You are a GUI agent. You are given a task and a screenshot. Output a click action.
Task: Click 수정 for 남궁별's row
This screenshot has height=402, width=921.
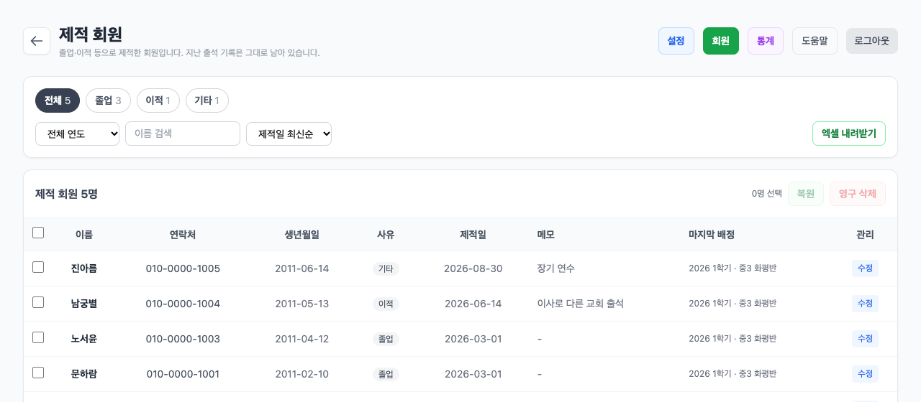[865, 304]
